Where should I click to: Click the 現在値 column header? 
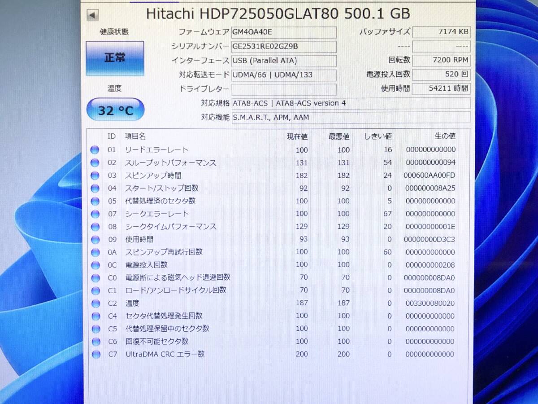tap(297, 136)
